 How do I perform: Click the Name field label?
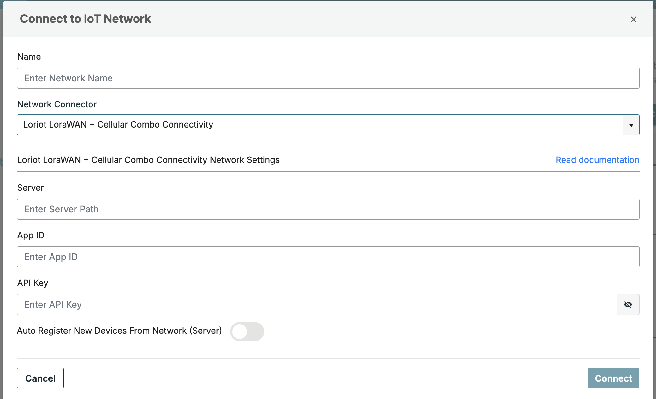[29, 57]
